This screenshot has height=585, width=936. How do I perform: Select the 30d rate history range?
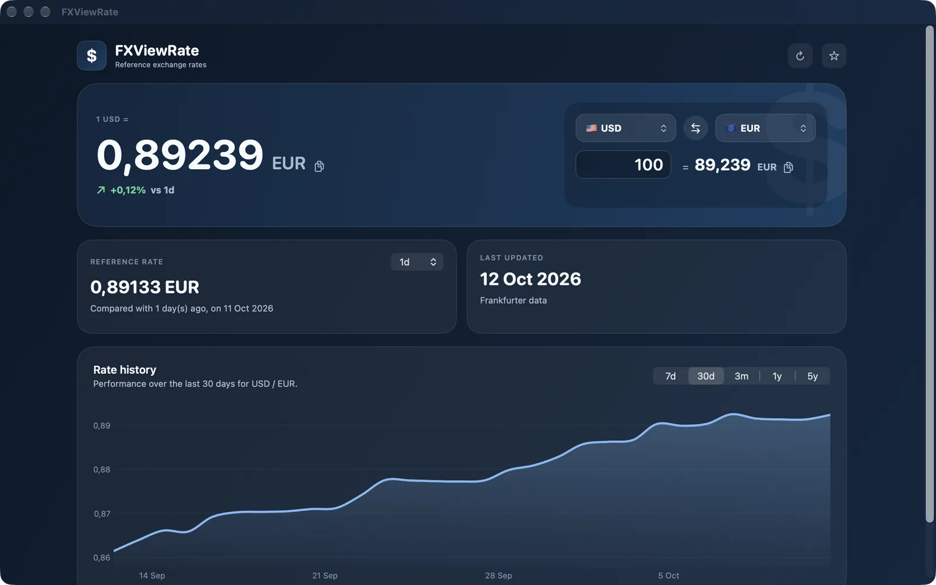[x=706, y=376]
